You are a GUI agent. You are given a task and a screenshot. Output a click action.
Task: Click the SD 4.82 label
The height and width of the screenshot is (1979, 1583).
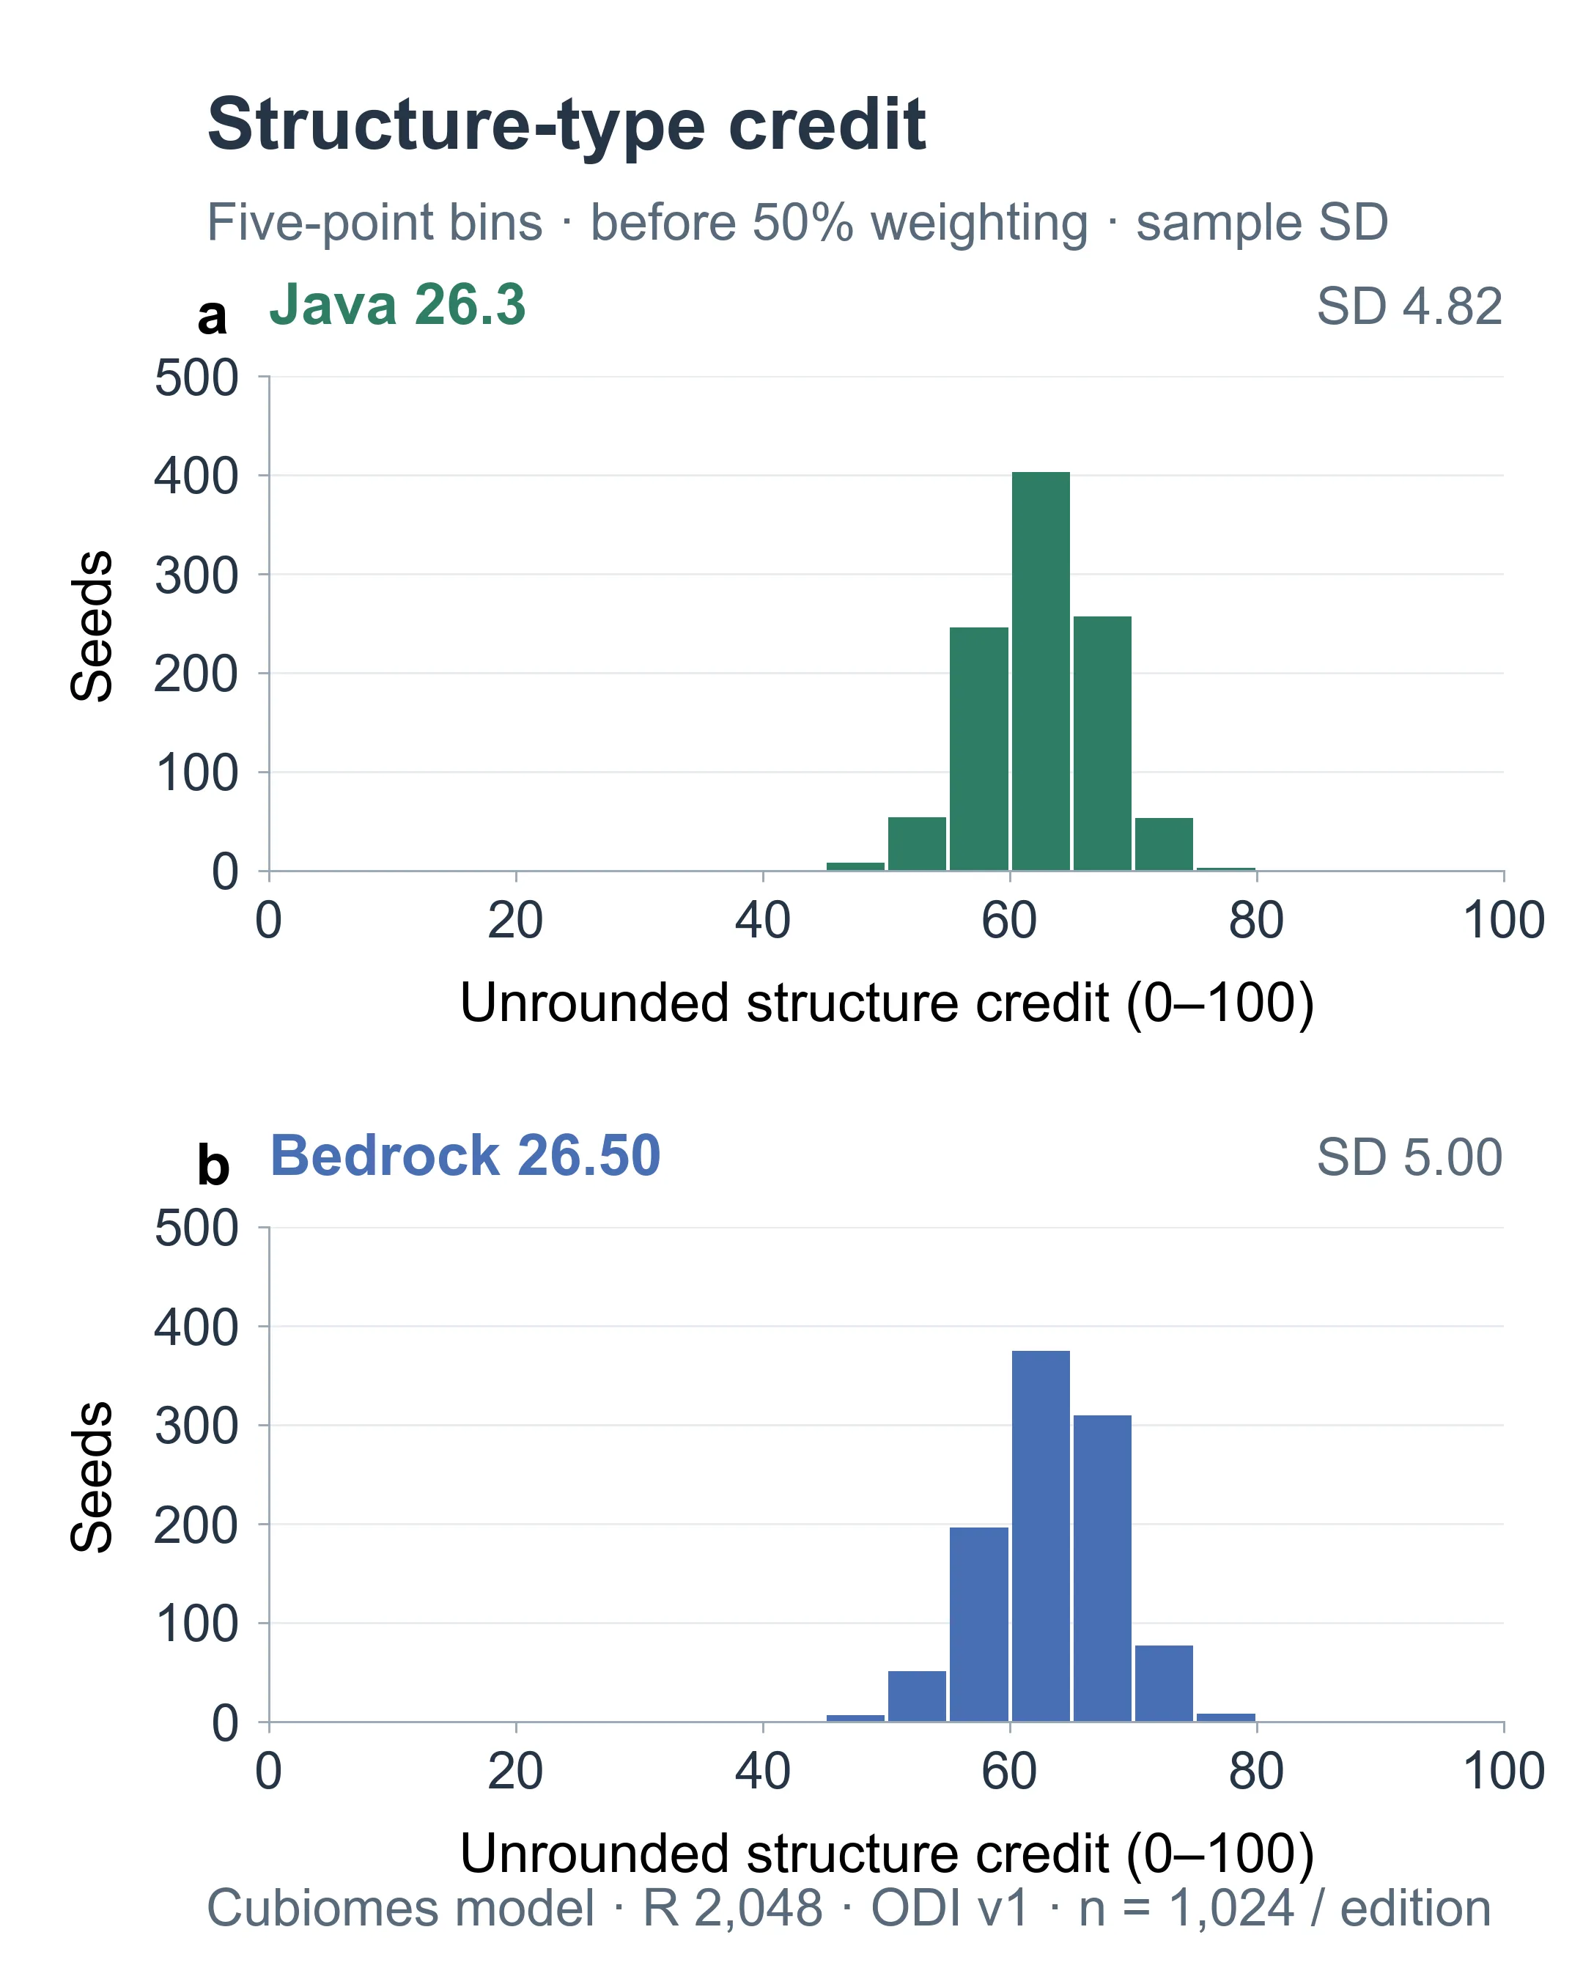click(x=1409, y=306)
